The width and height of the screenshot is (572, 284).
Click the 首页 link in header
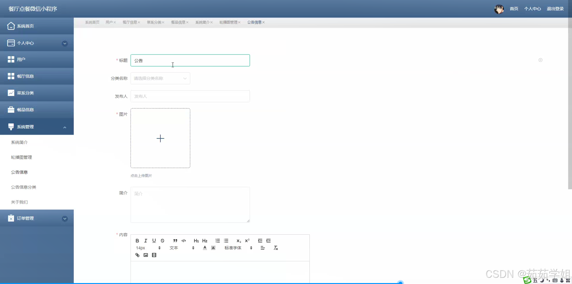pos(514,9)
